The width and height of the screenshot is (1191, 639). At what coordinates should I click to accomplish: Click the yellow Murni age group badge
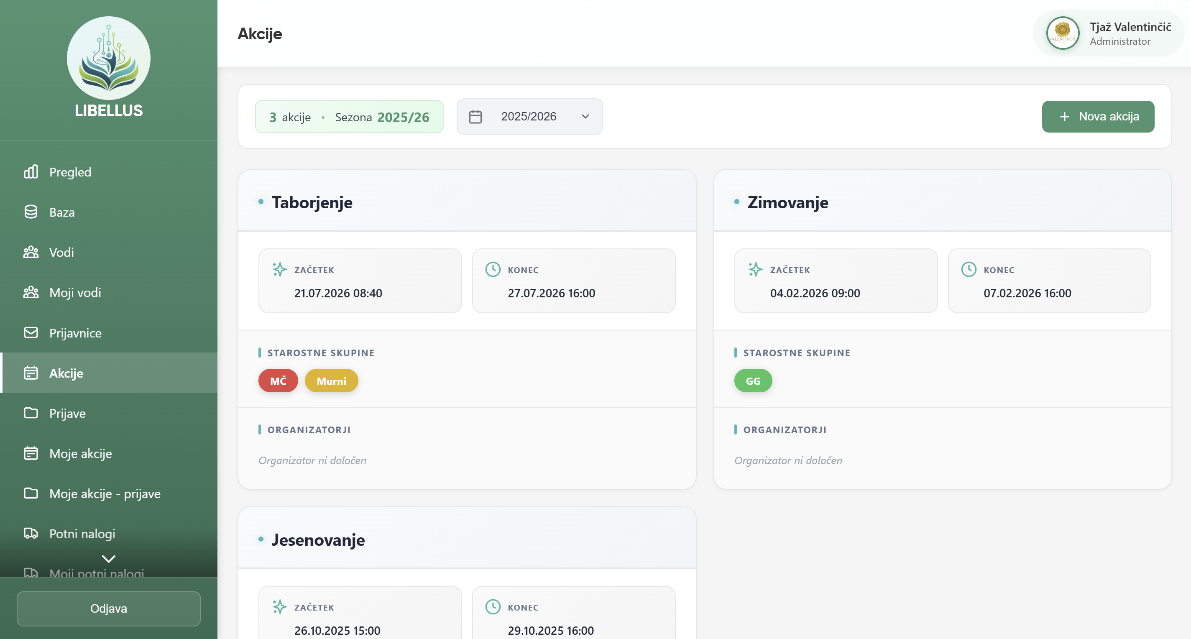(331, 381)
